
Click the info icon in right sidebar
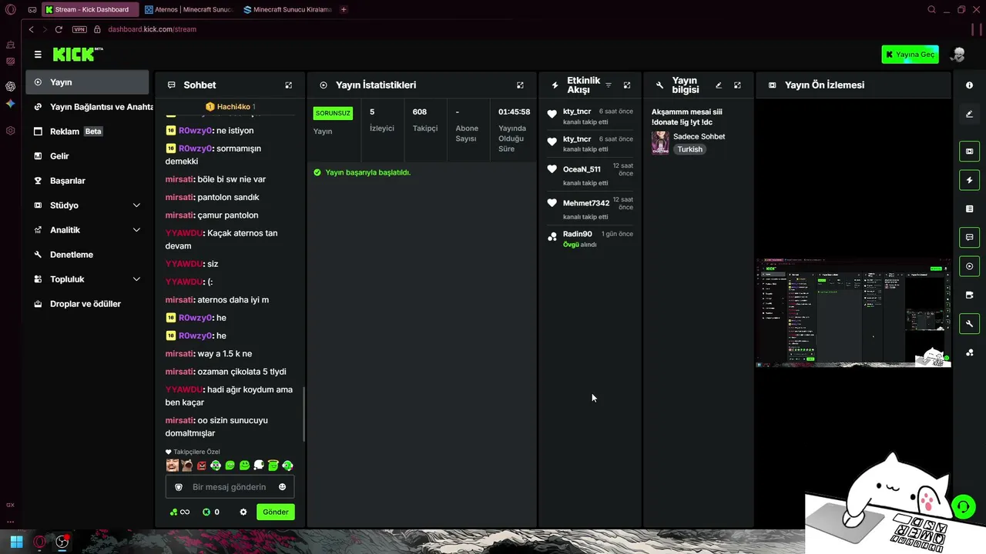[969, 85]
